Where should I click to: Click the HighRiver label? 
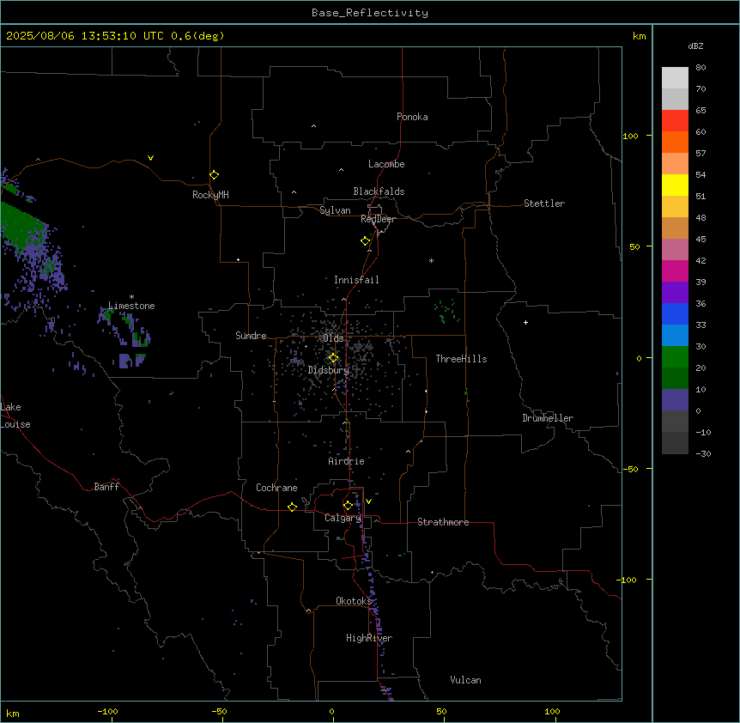[x=369, y=638]
